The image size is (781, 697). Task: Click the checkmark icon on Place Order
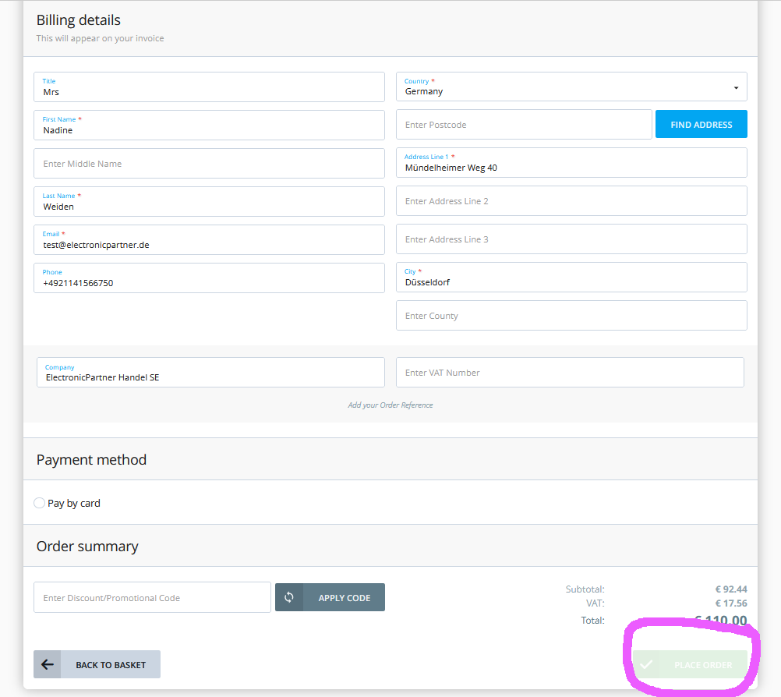tap(646, 665)
